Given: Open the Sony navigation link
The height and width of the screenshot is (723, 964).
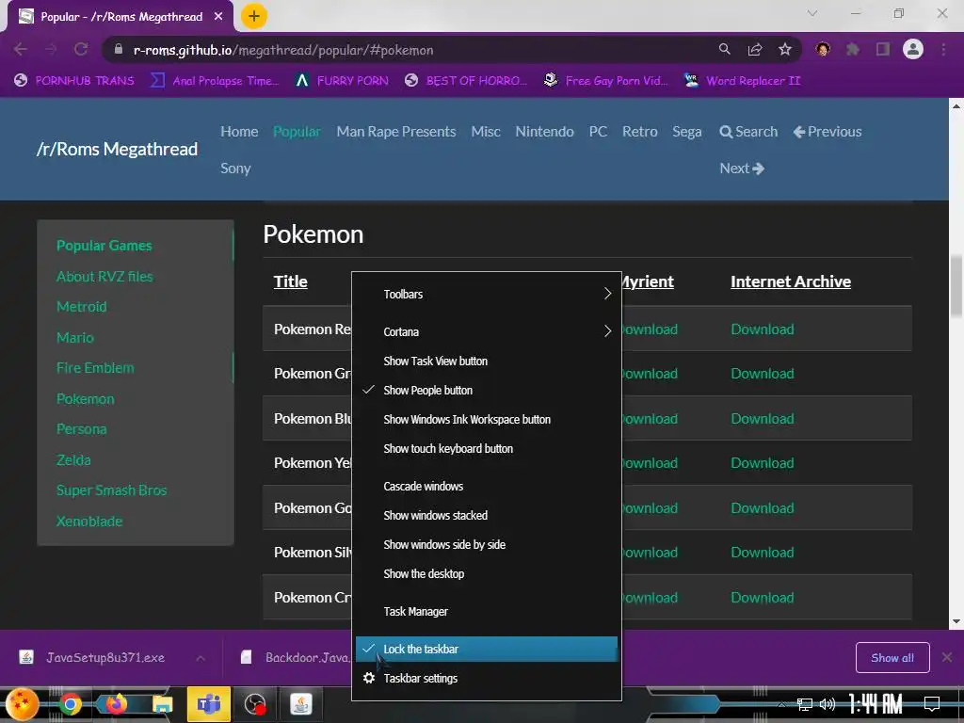Looking at the screenshot, I should (235, 169).
